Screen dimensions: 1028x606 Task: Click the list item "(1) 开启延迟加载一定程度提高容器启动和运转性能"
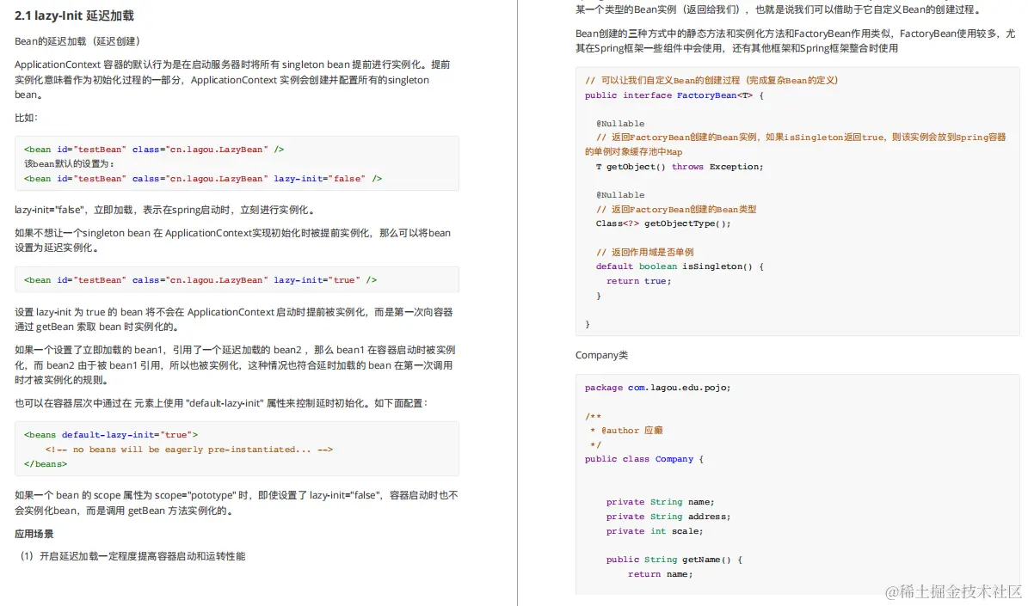pyautogui.click(x=132, y=555)
